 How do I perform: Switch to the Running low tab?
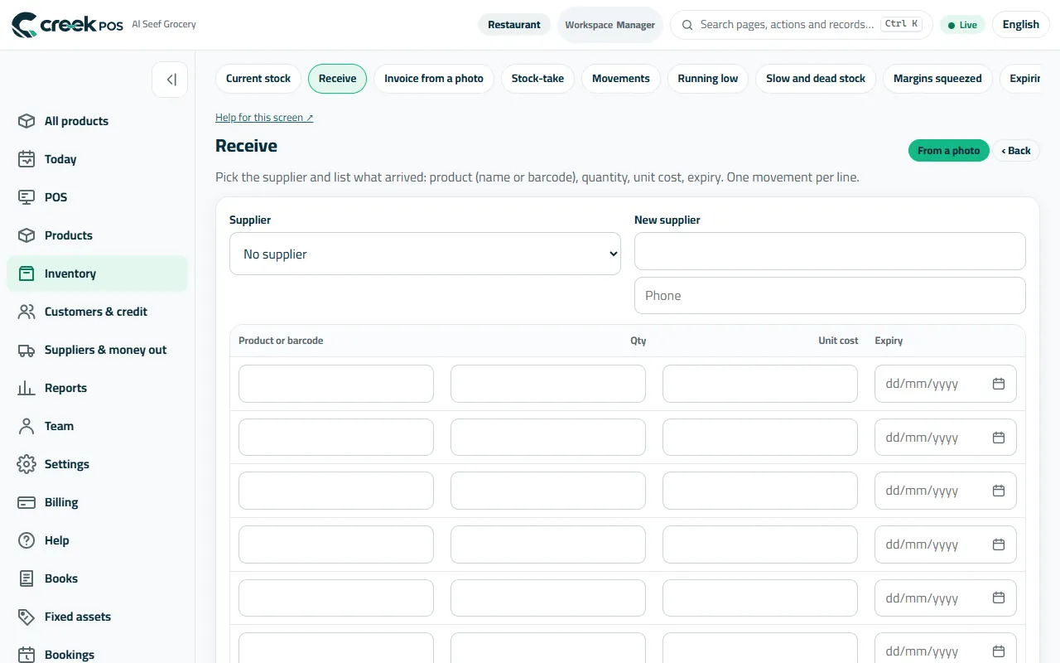(x=708, y=79)
